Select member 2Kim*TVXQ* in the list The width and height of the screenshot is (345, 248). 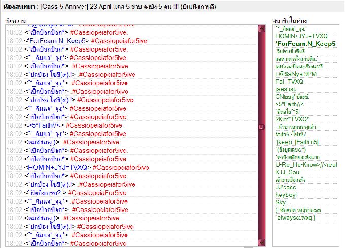(292, 119)
